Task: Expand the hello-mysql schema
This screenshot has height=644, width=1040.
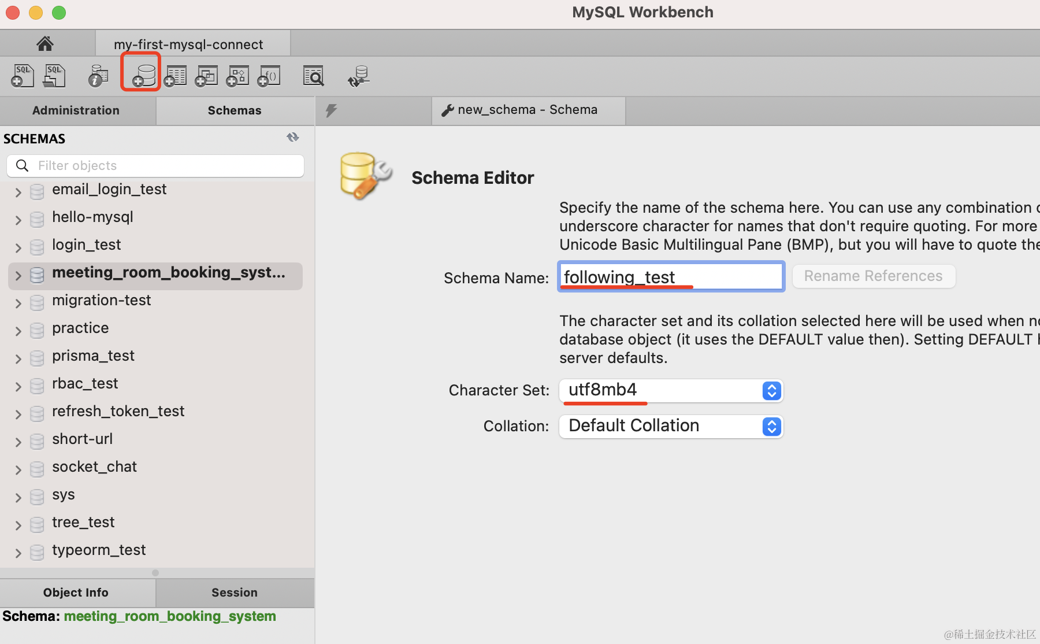Action: click(18, 220)
